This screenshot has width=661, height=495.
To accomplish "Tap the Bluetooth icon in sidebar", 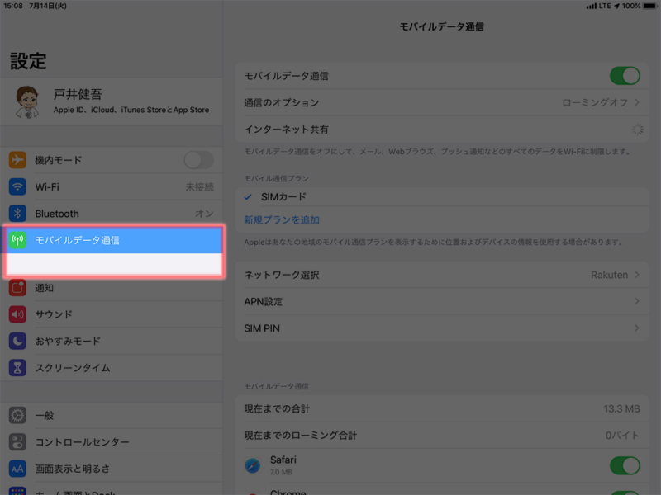I will (17, 214).
